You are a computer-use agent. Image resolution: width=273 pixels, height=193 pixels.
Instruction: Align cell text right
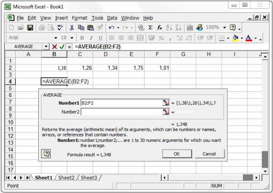(131, 38)
